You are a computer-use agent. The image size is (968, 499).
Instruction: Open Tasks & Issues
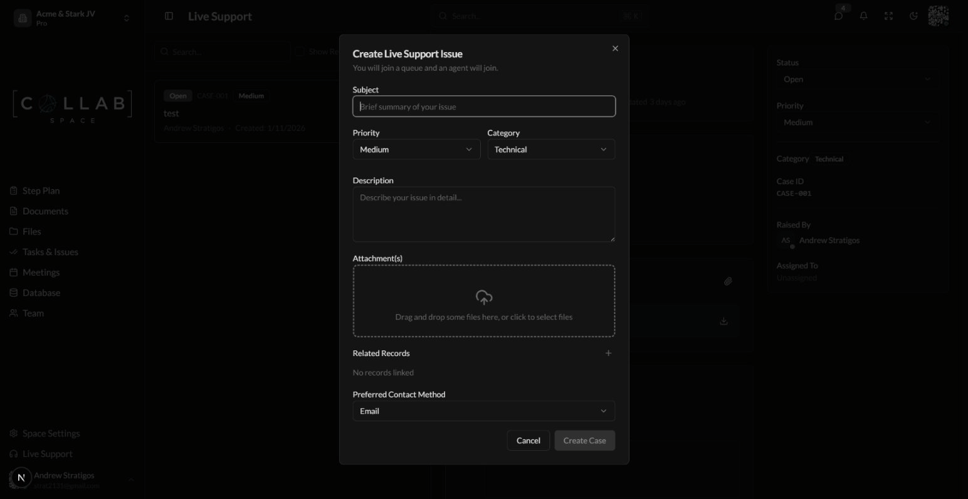tap(50, 251)
